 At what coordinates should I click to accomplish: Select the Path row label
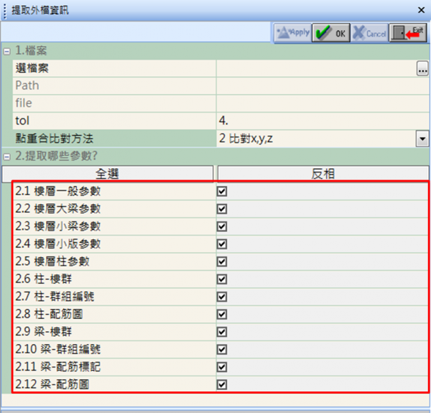[x=27, y=85]
